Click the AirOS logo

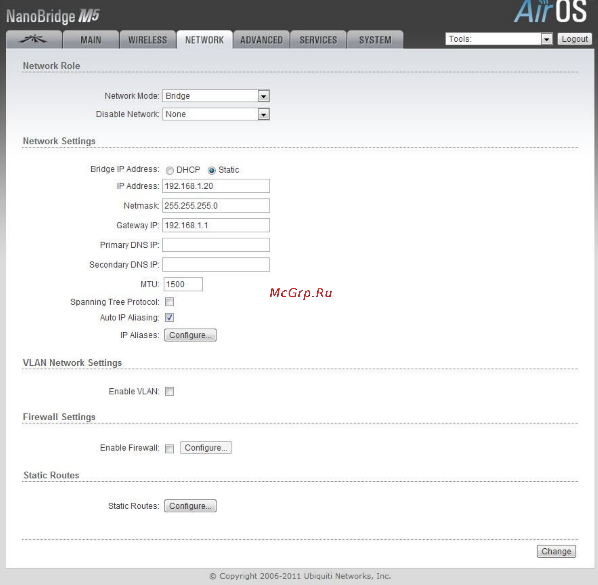551,11
